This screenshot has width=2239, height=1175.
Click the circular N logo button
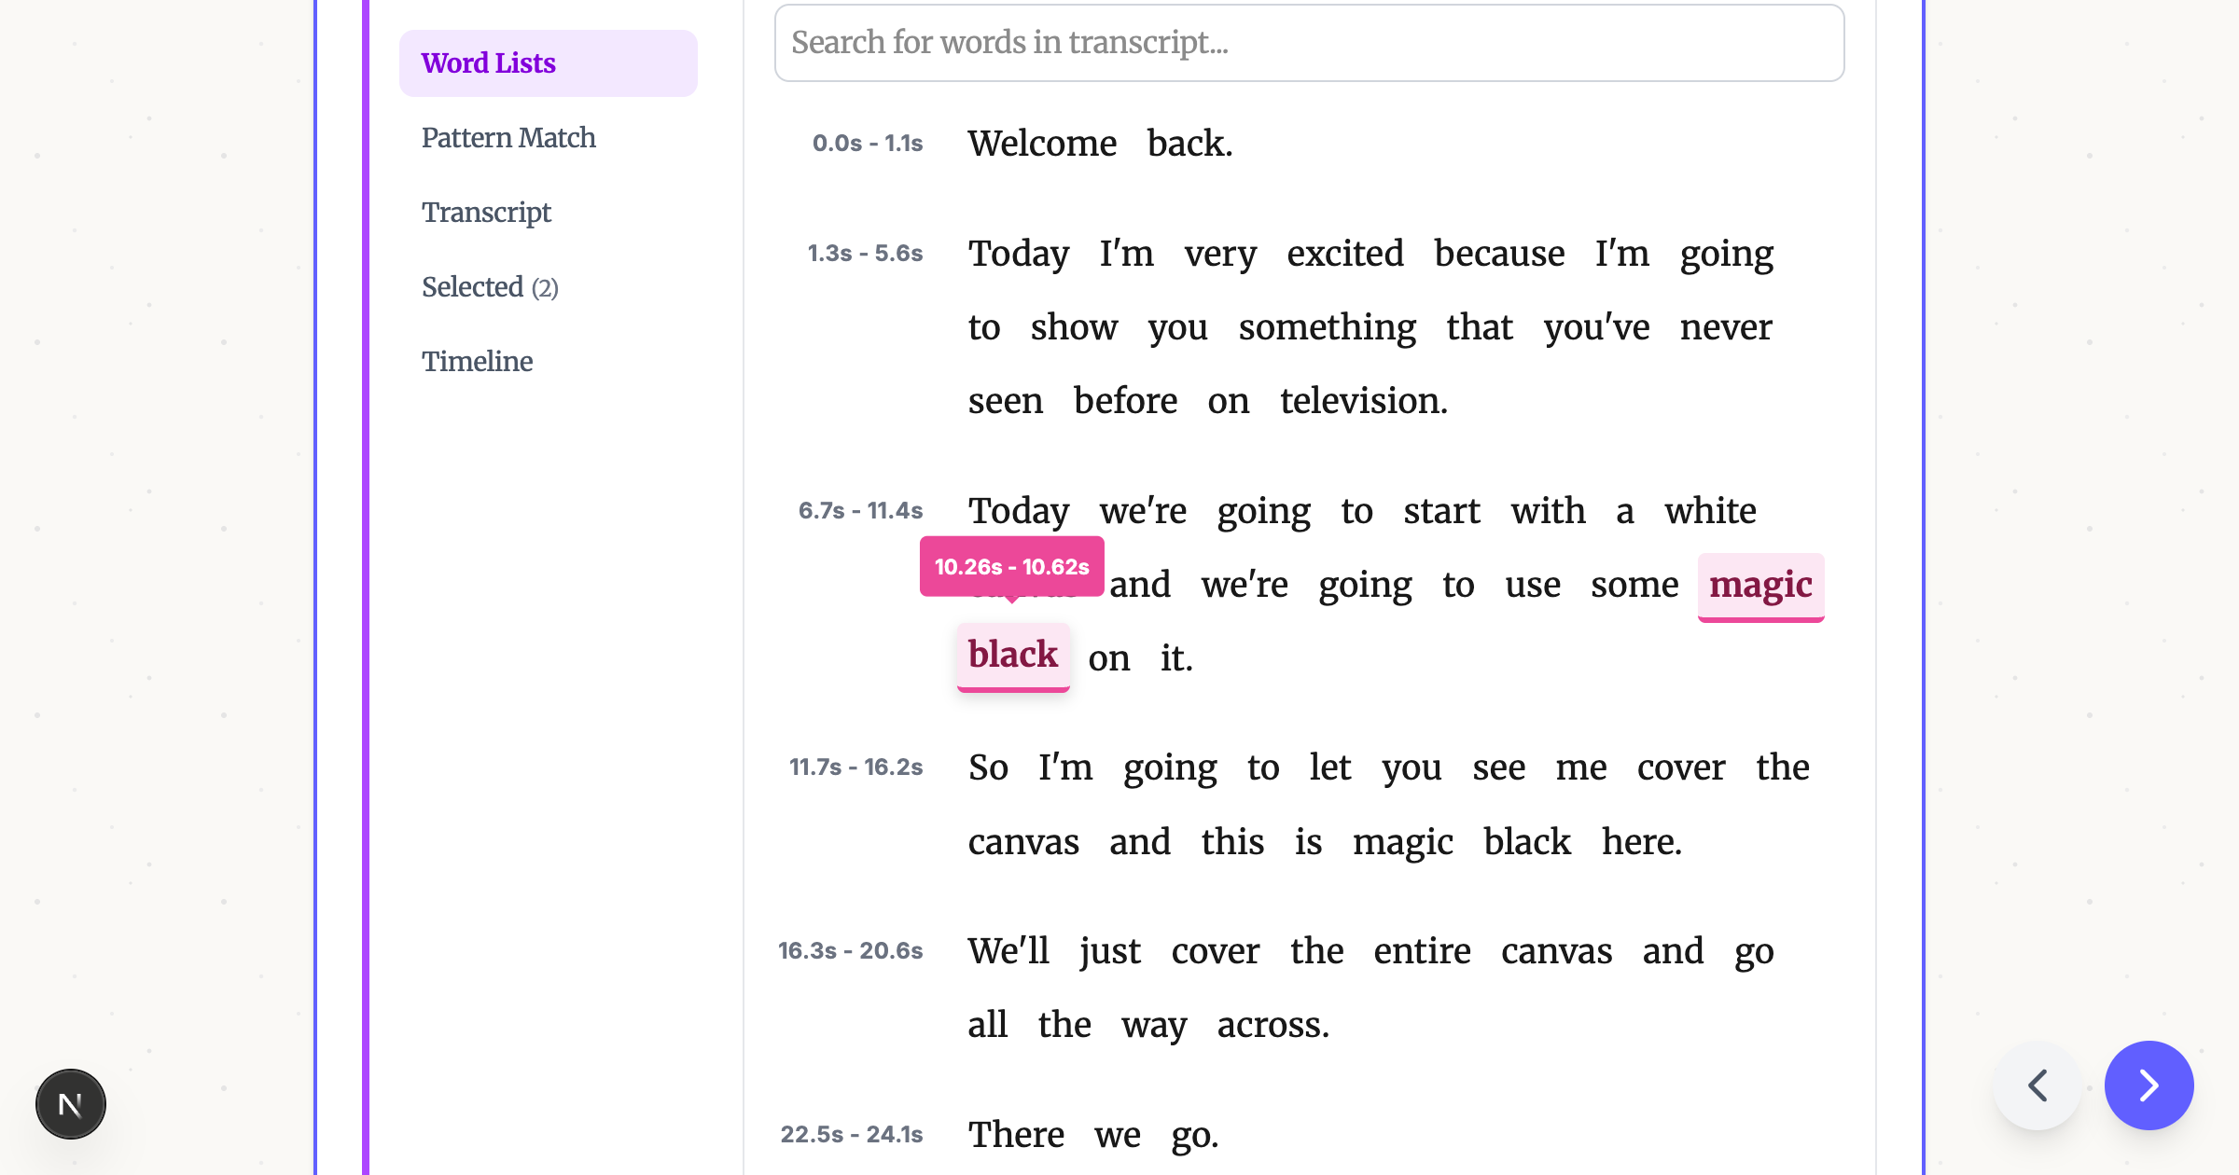[x=70, y=1103]
